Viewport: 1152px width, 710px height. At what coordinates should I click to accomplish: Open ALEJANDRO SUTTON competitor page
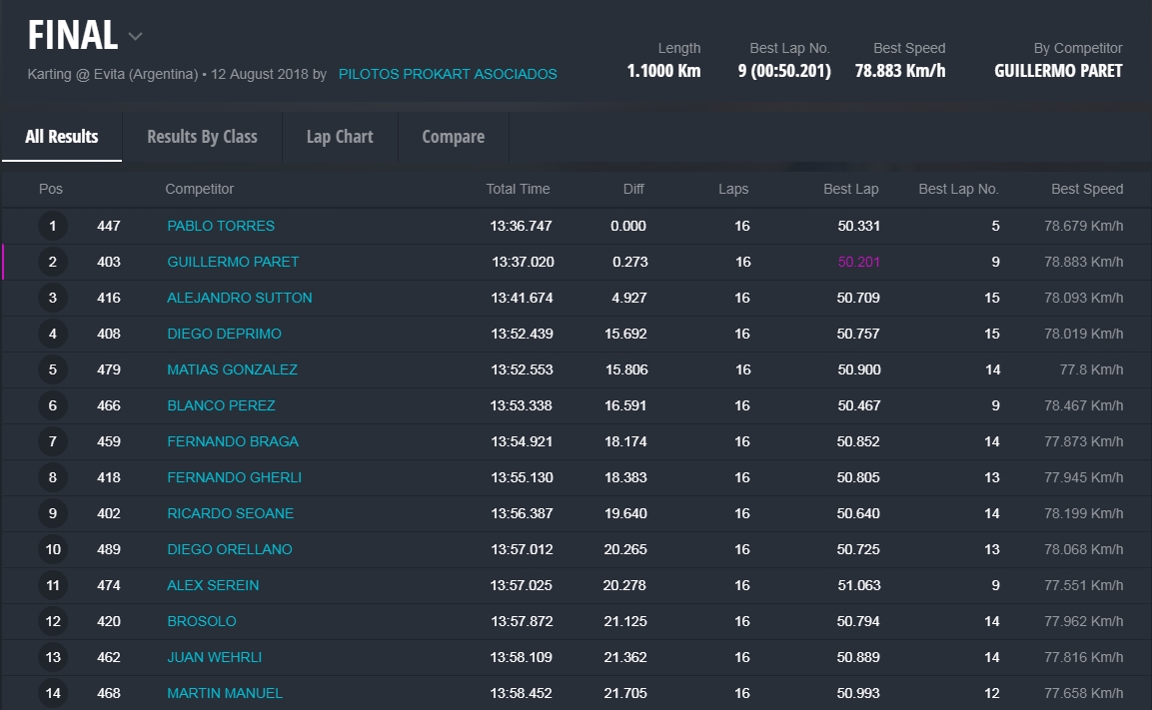point(240,298)
